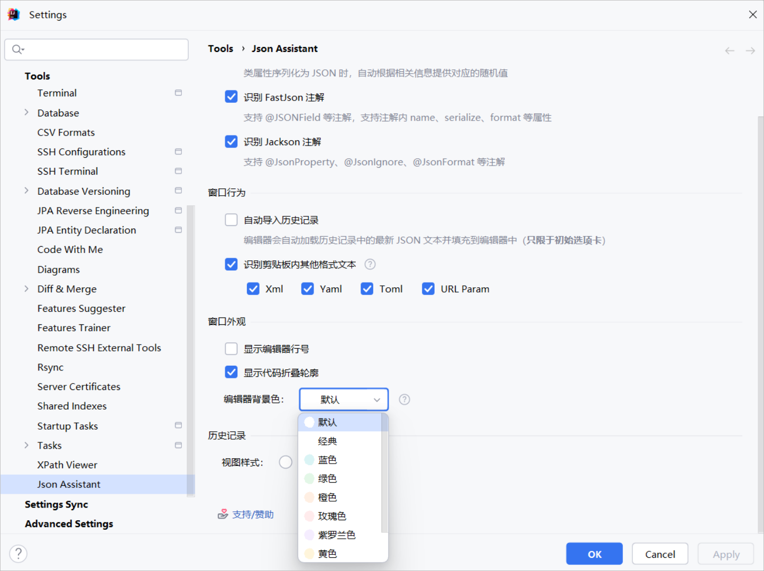This screenshot has width=764, height=571.
Task: Expand the Diff & Merge node
Action: (26, 288)
